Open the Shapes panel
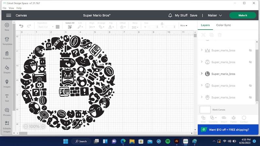 point(7,68)
